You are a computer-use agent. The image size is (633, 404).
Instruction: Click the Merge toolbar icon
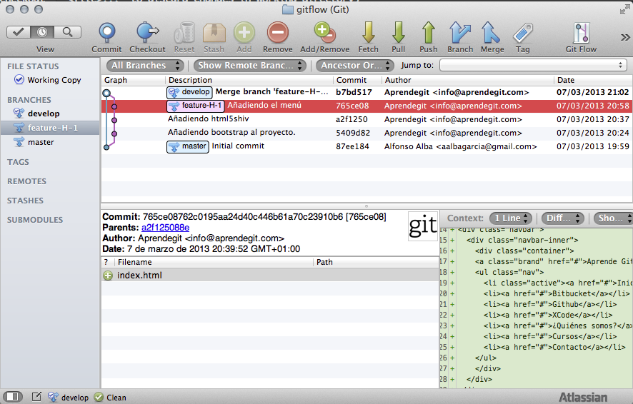coord(492,33)
